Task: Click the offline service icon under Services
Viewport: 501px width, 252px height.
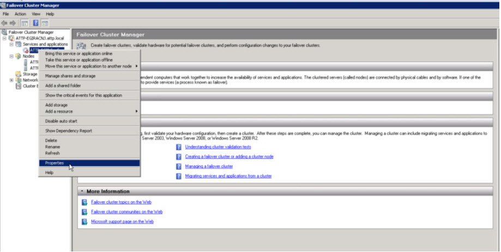Action: tap(26, 50)
